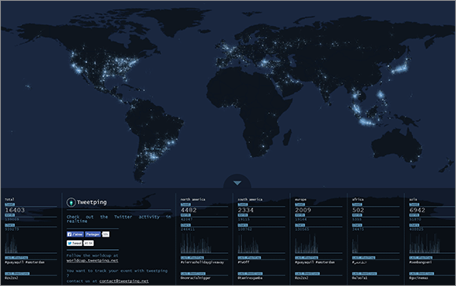Open the contact@tweetping.net email link
Image resolution: width=456 pixels, height=286 pixels.
pyautogui.click(x=124, y=281)
